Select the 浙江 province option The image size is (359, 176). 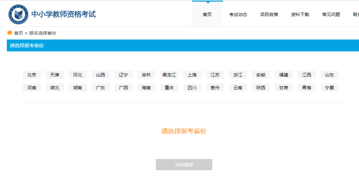point(238,75)
